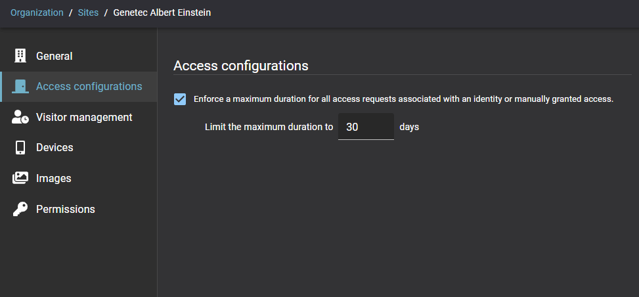
Task: Select Access configurations label in sidebar
Action: pyautogui.click(x=89, y=87)
